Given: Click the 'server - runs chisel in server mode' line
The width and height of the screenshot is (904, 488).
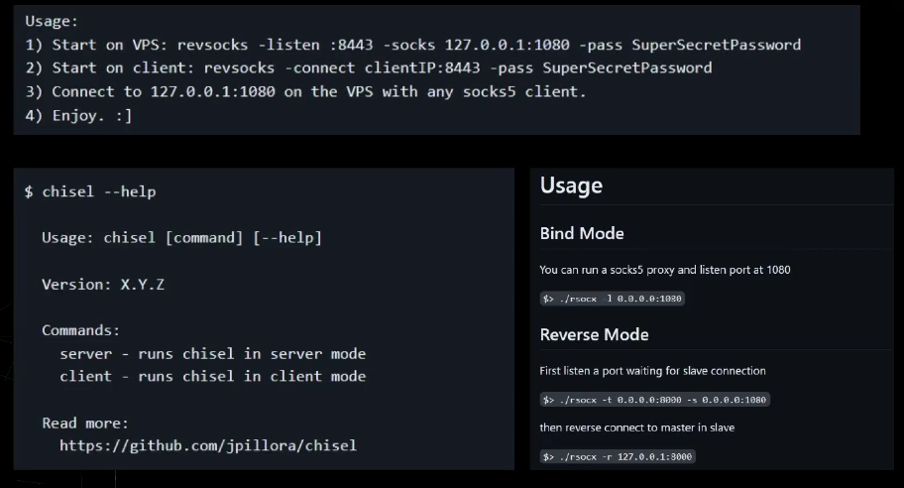Looking at the screenshot, I should click(213, 353).
